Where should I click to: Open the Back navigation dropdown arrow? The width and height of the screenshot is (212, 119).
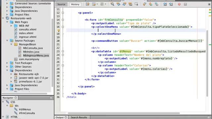(x=97, y=4)
